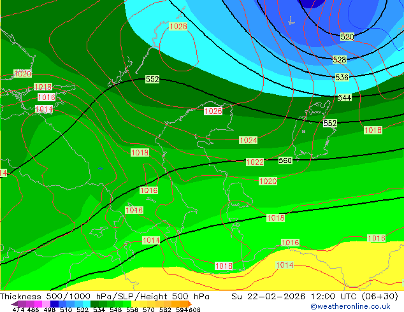The height and width of the screenshot is (312, 404).
Task: Click the 570 legend value
Action: [148, 309]
